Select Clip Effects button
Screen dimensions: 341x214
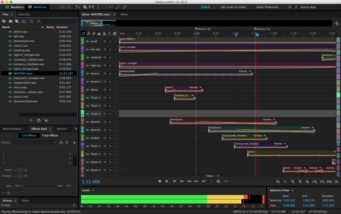click(29, 135)
